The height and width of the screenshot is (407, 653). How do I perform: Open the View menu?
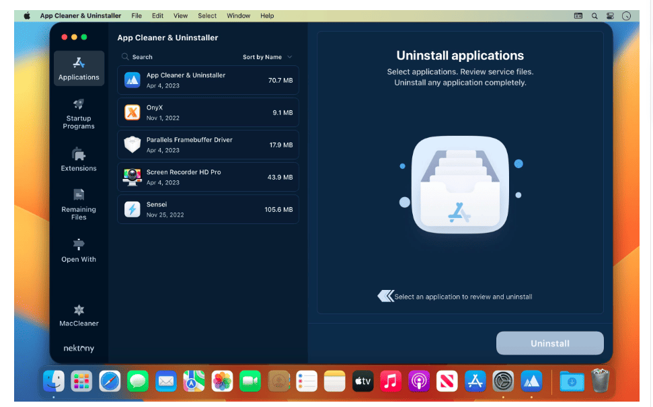click(180, 16)
